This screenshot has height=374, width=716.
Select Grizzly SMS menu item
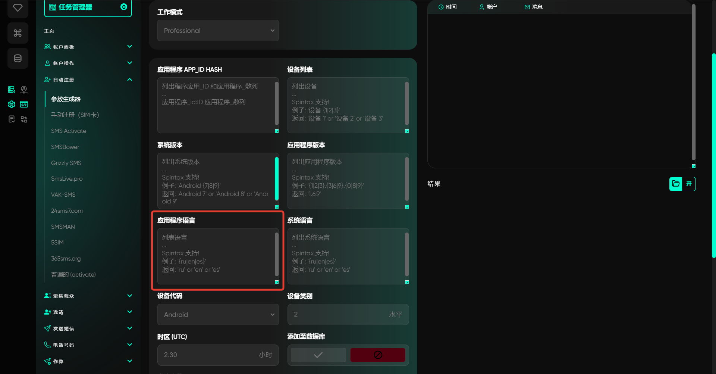point(66,163)
